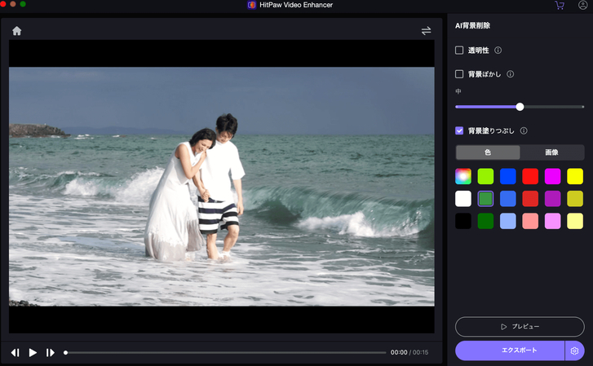
Task: Enable the 透明性 checkbox
Action: point(459,51)
